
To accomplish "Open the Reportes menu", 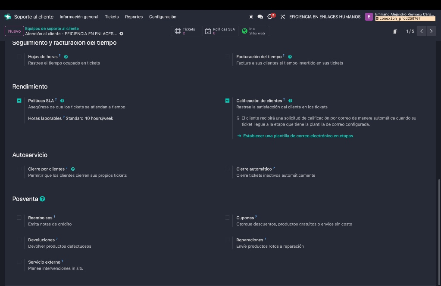I will click(x=134, y=17).
